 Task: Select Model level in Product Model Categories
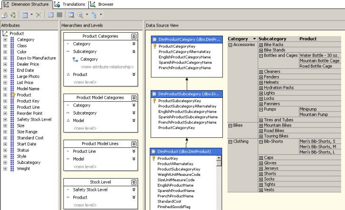[78, 121]
